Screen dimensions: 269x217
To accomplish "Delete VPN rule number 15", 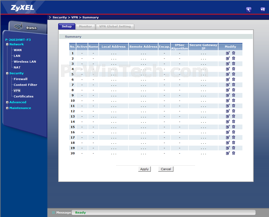I will coord(233,127).
